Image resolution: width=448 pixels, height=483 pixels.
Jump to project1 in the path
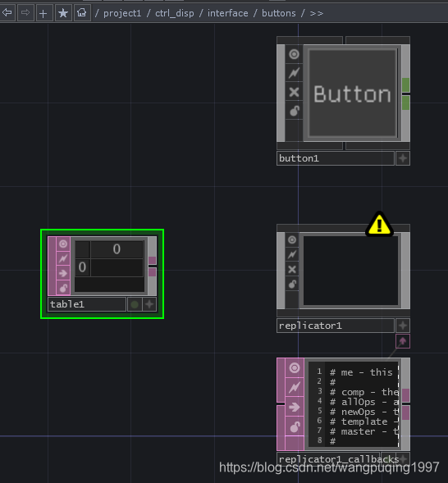(122, 13)
